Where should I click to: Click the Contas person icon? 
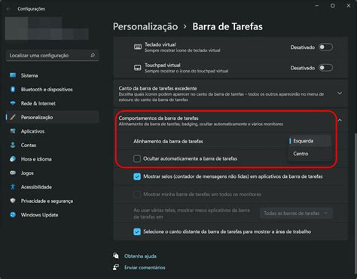[x=13, y=145]
